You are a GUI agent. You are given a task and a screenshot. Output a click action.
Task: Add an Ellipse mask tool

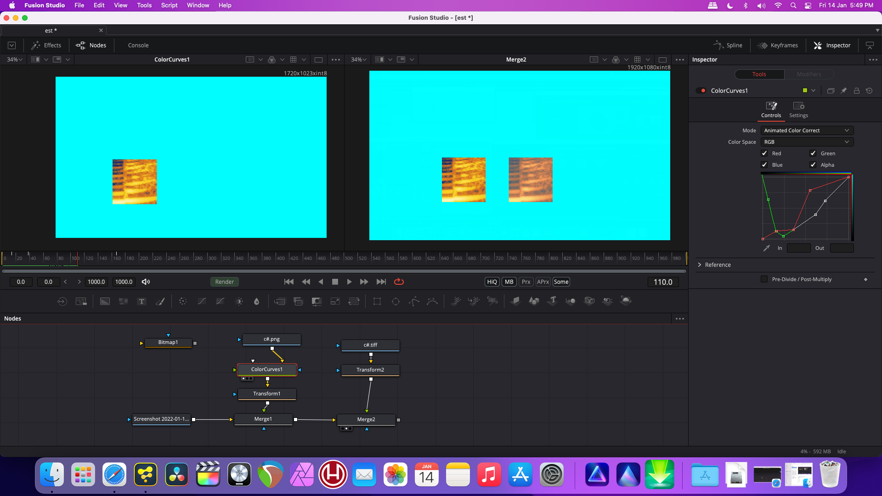click(x=396, y=301)
